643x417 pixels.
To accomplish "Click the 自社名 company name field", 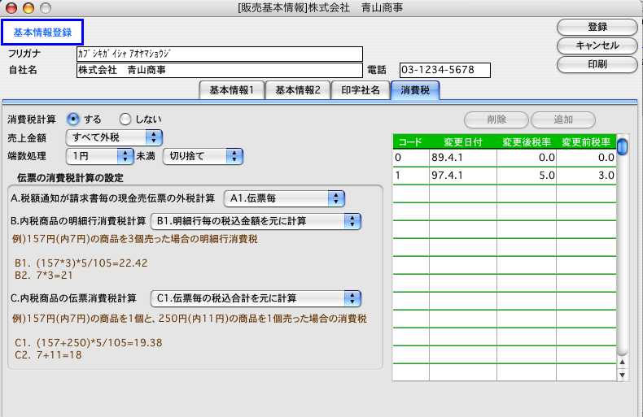I will coord(218,71).
